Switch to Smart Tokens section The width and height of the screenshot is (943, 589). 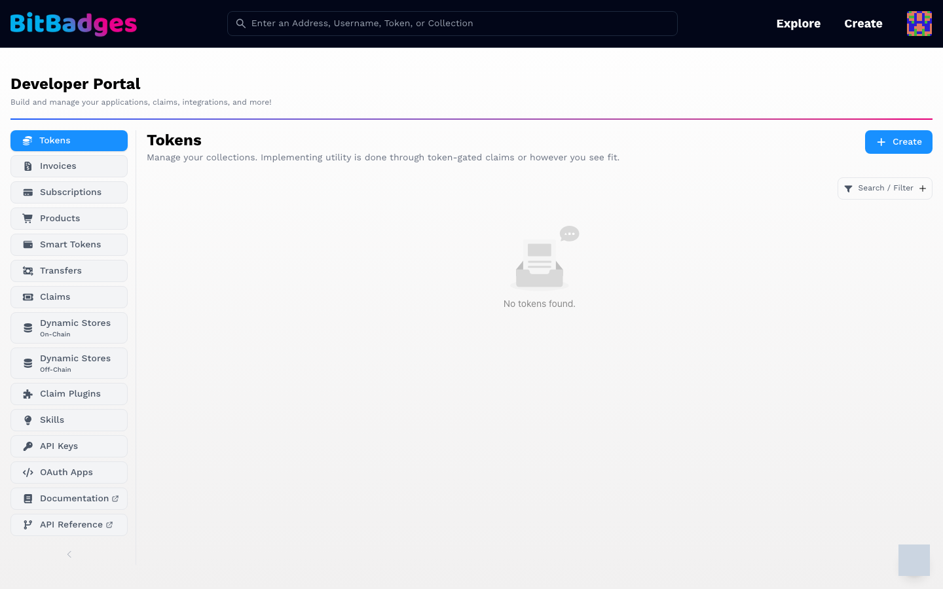(x=69, y=245)
